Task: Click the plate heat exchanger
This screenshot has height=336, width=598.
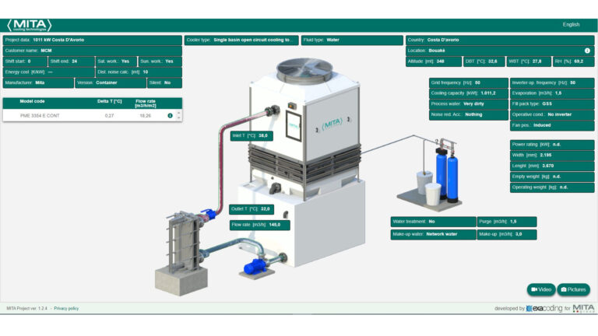Action: pos(184,242)
